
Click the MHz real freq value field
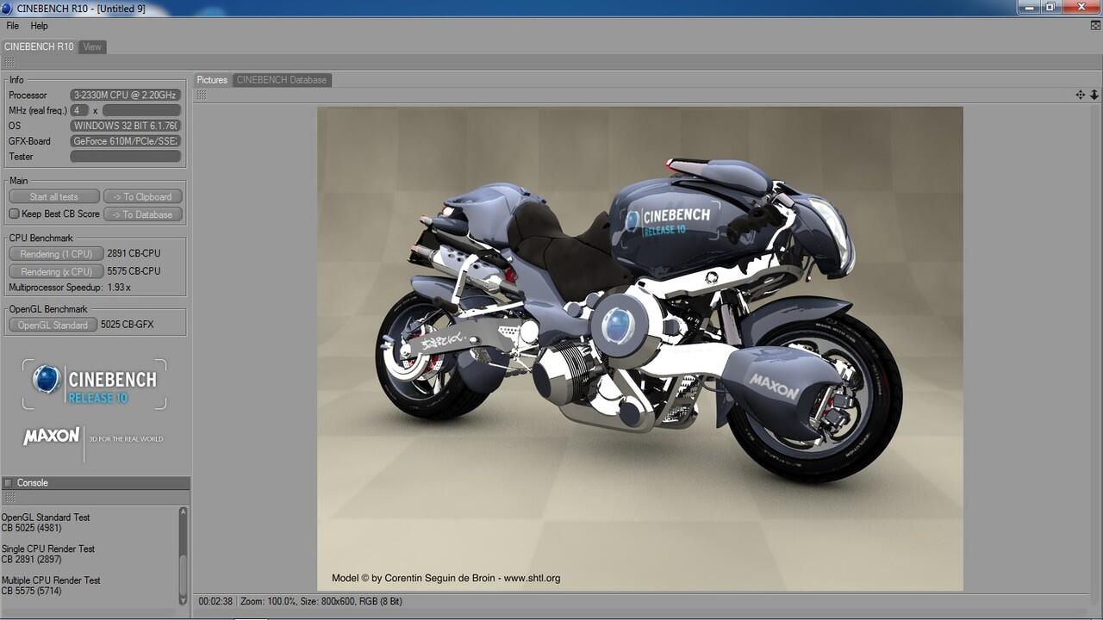(141, 110)
